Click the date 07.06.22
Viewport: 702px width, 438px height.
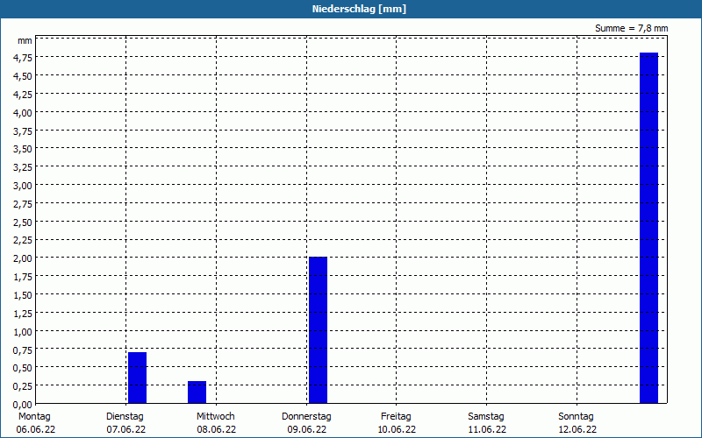(125, 429)
